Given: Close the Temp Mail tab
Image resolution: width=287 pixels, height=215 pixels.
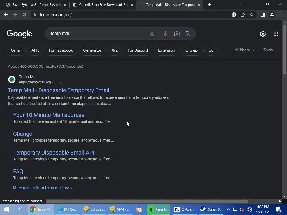Looking at the screenshot, I should (199, 5).
